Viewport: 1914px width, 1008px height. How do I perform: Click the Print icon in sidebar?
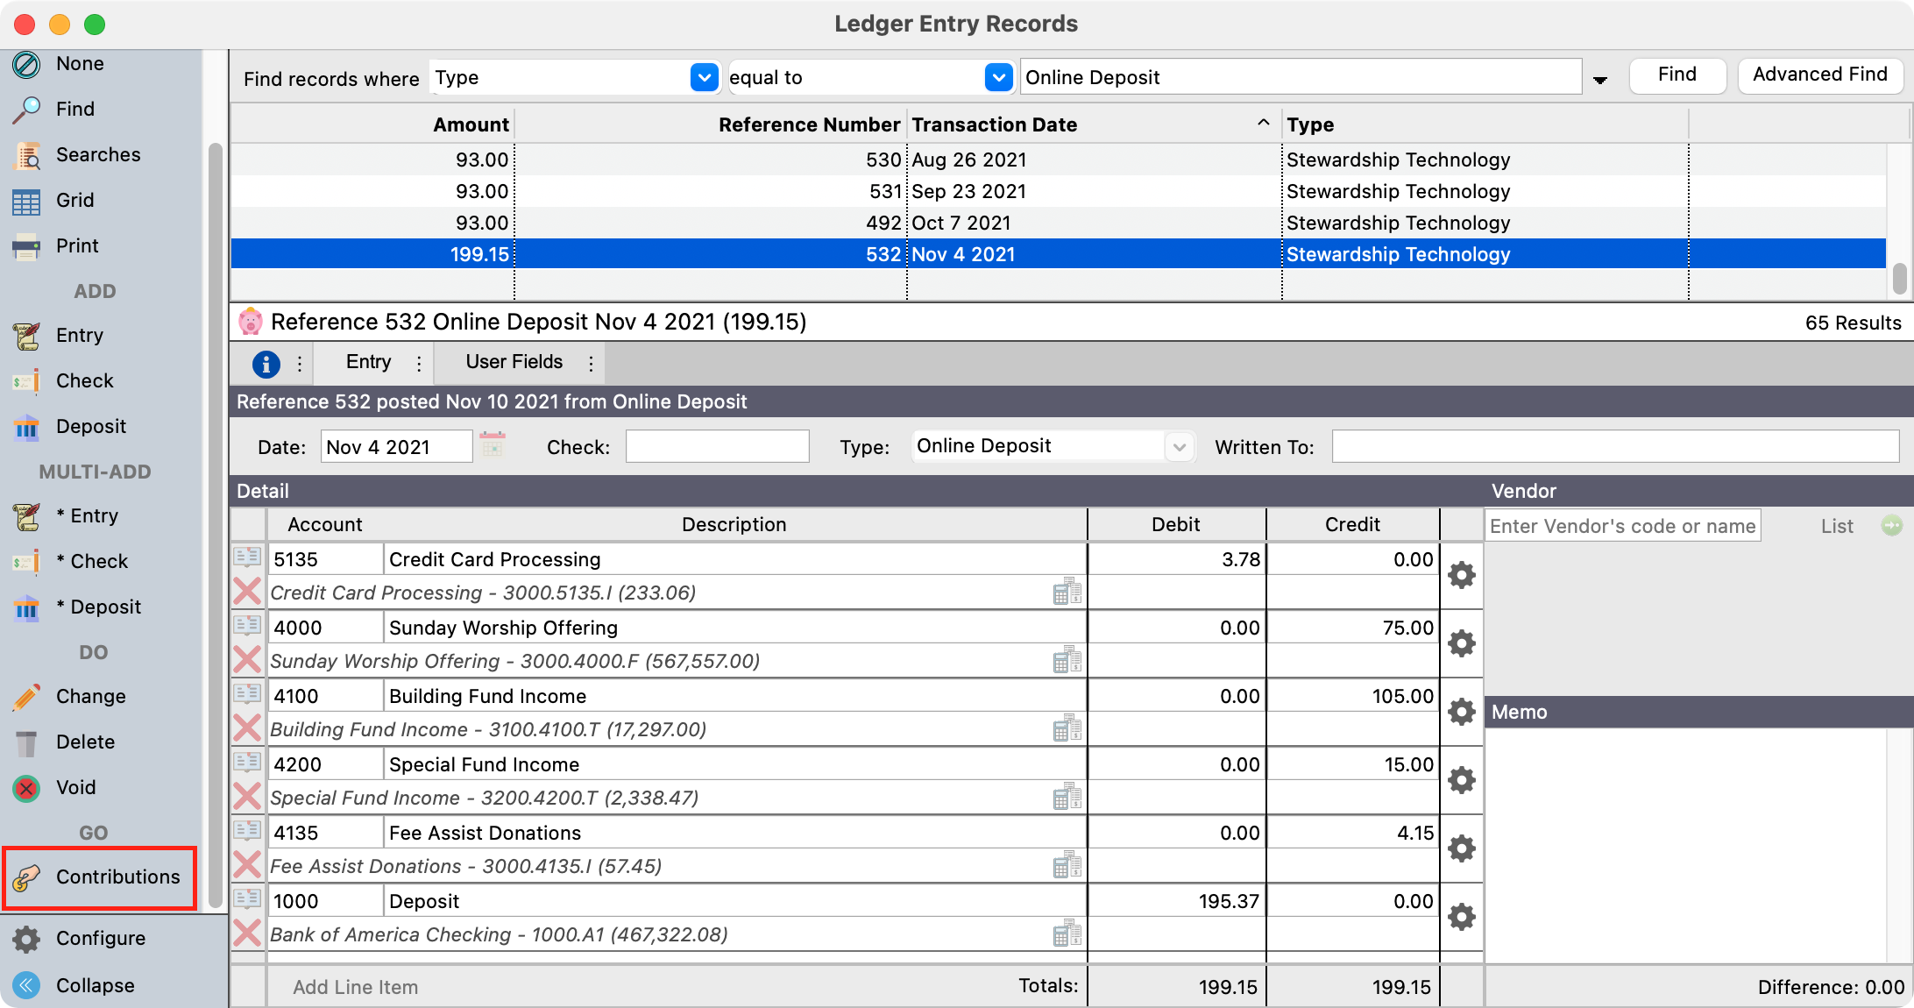click(x=27, y=246)
